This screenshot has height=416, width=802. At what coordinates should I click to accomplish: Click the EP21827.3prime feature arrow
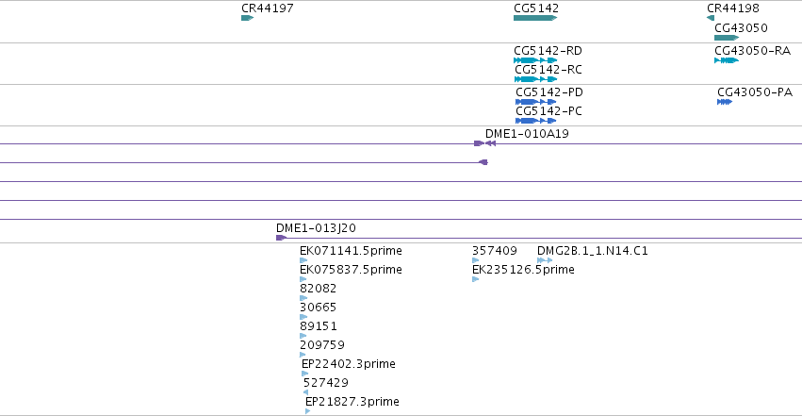[308, 411]
